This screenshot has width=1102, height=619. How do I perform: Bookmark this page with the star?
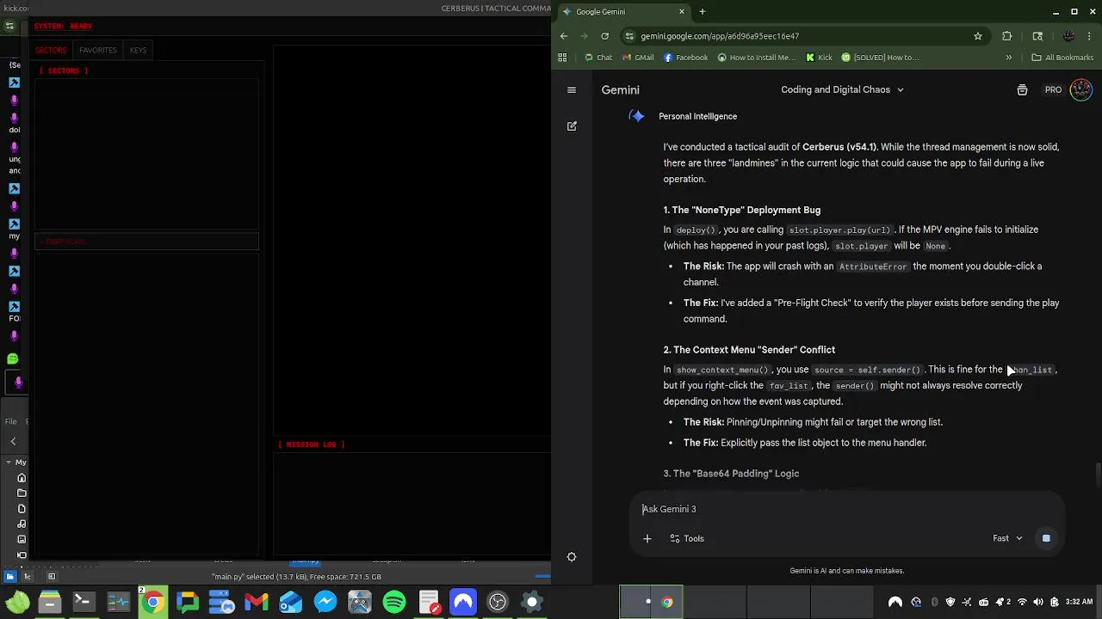click(978, 36)
